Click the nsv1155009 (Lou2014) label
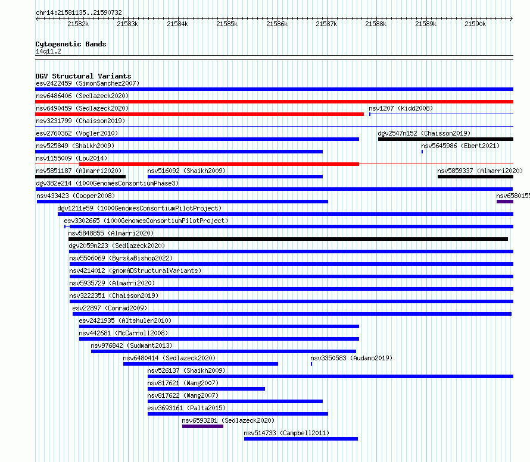This screenshot has height=462, width=530. (71, 158)
